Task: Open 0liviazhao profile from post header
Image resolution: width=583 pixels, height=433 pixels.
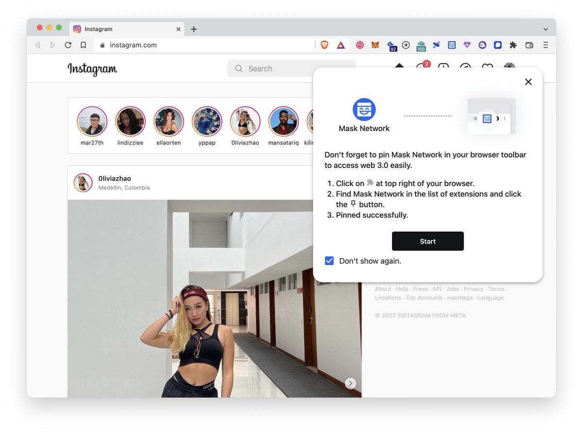Action: click(x=115, y=179)
